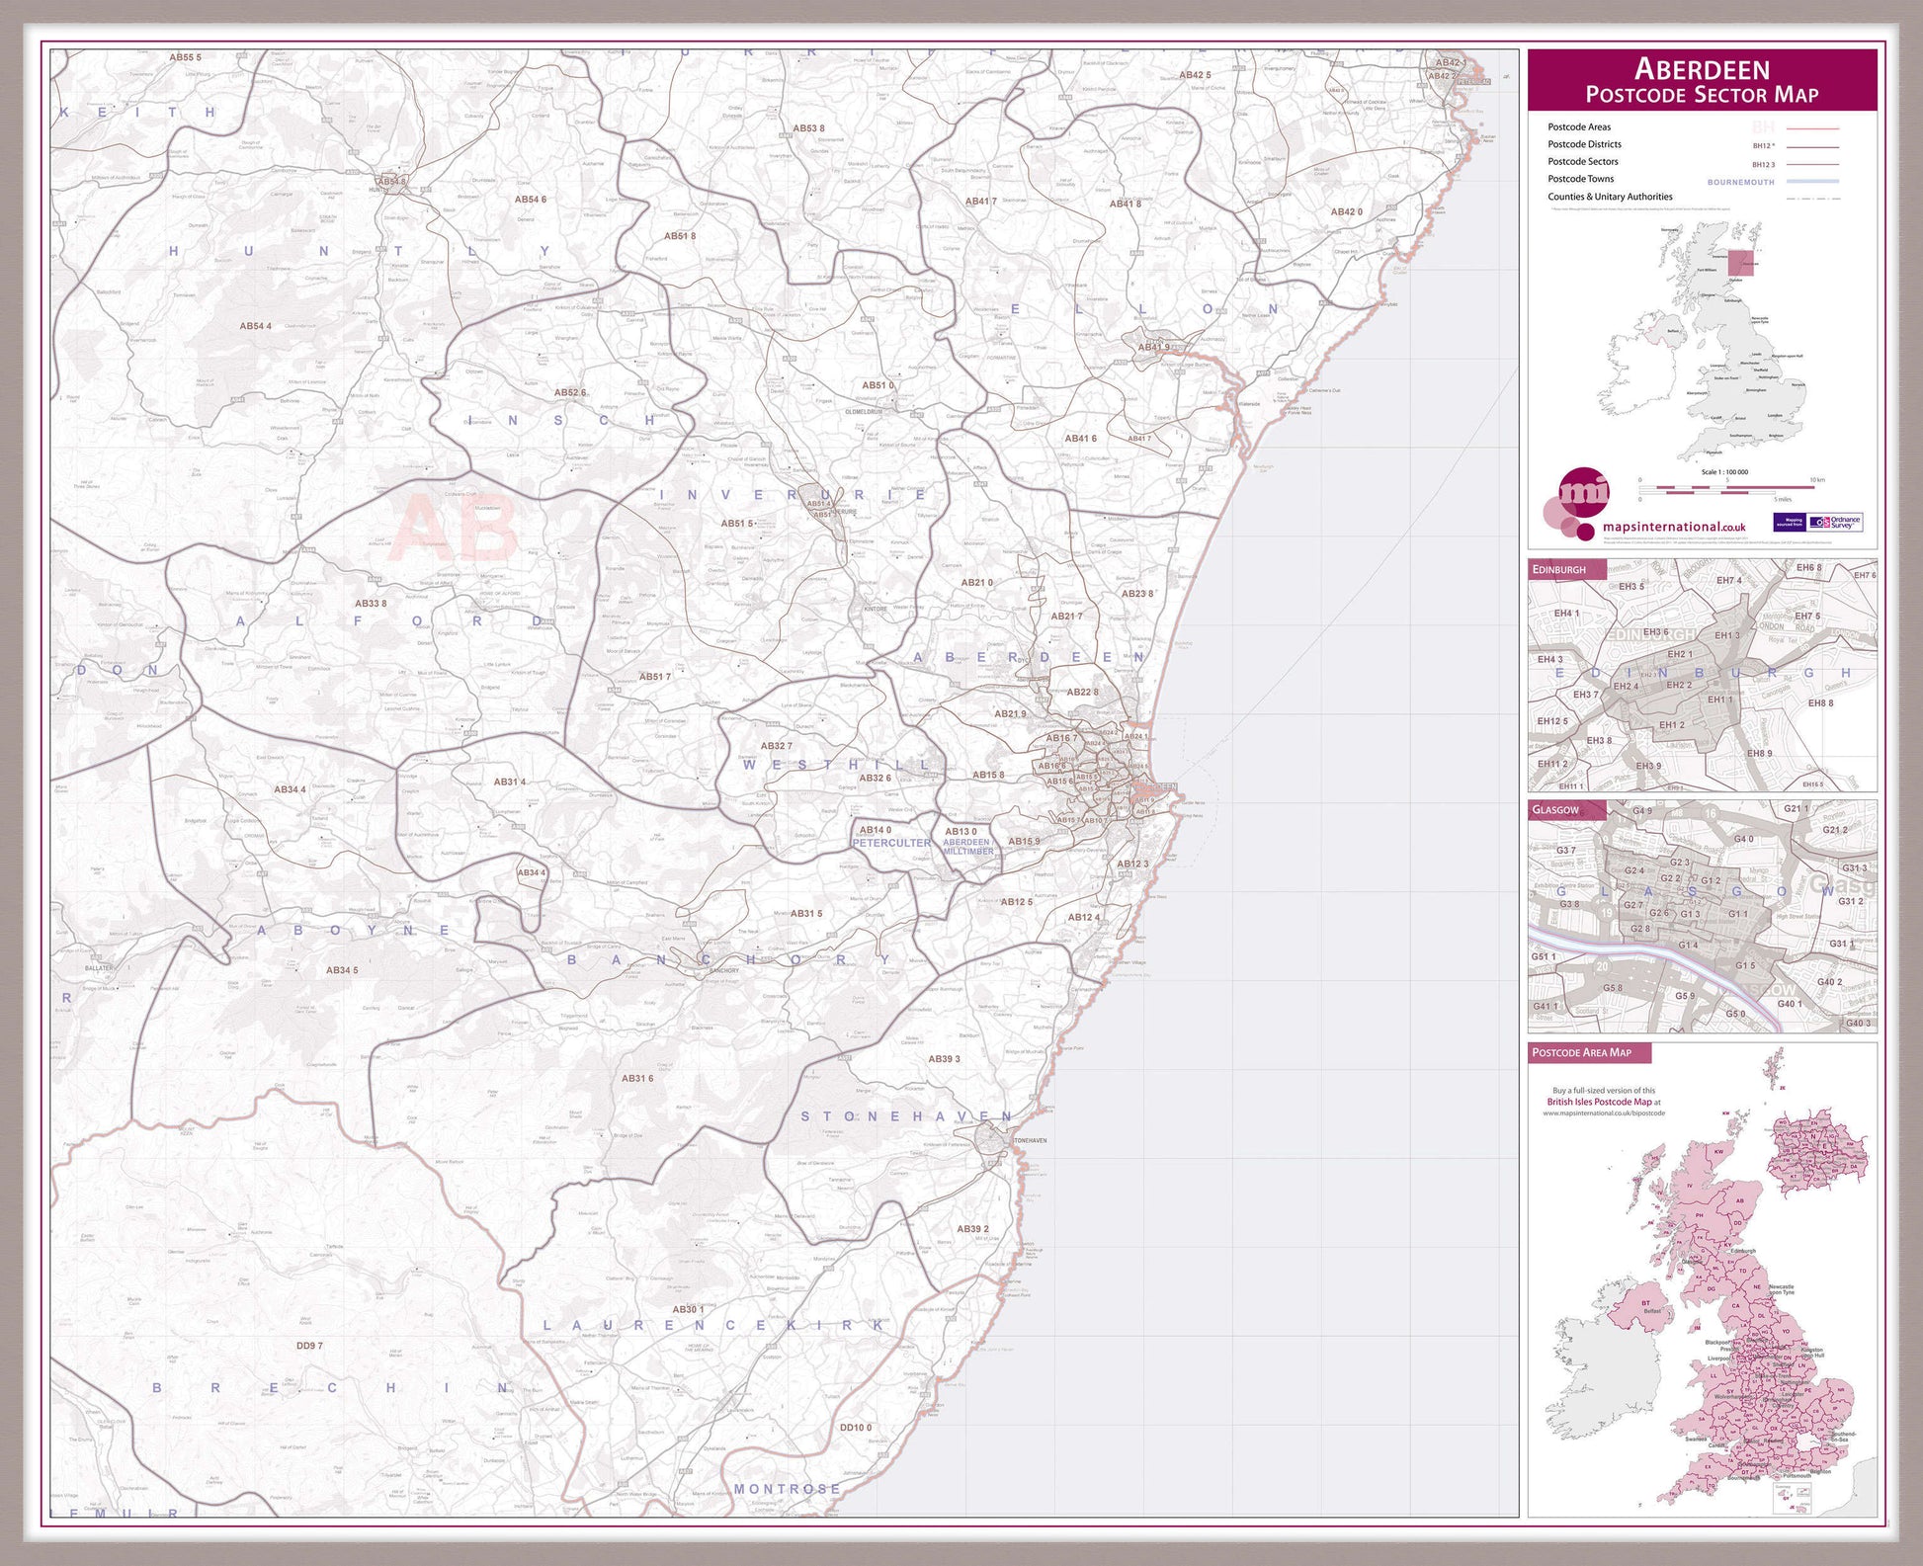Screen dimensions: 1923x1566
Task: Click the AB39 3 sector label
Action: (x=944, y=1059)
